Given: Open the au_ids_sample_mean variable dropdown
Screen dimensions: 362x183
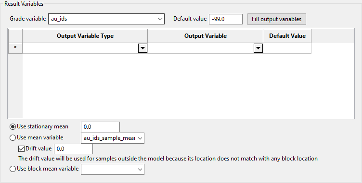Looking at the screenshot, I should click(113, 138).
